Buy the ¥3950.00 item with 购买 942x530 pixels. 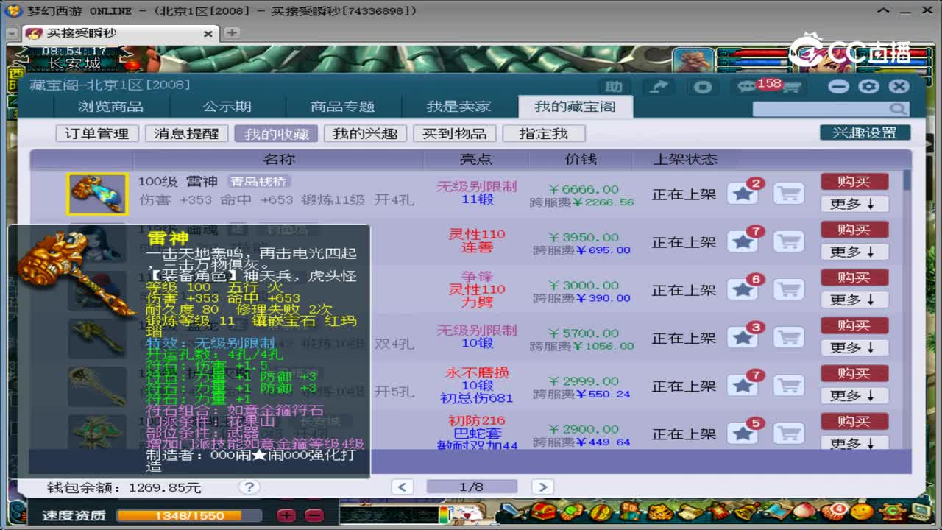[x=854, y=230]
